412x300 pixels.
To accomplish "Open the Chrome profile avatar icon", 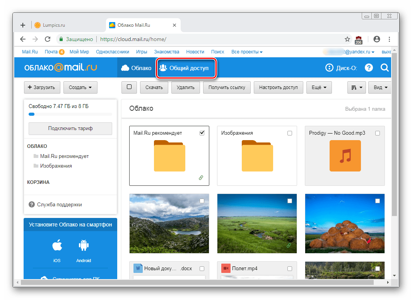I will click(x=376, y=39).
